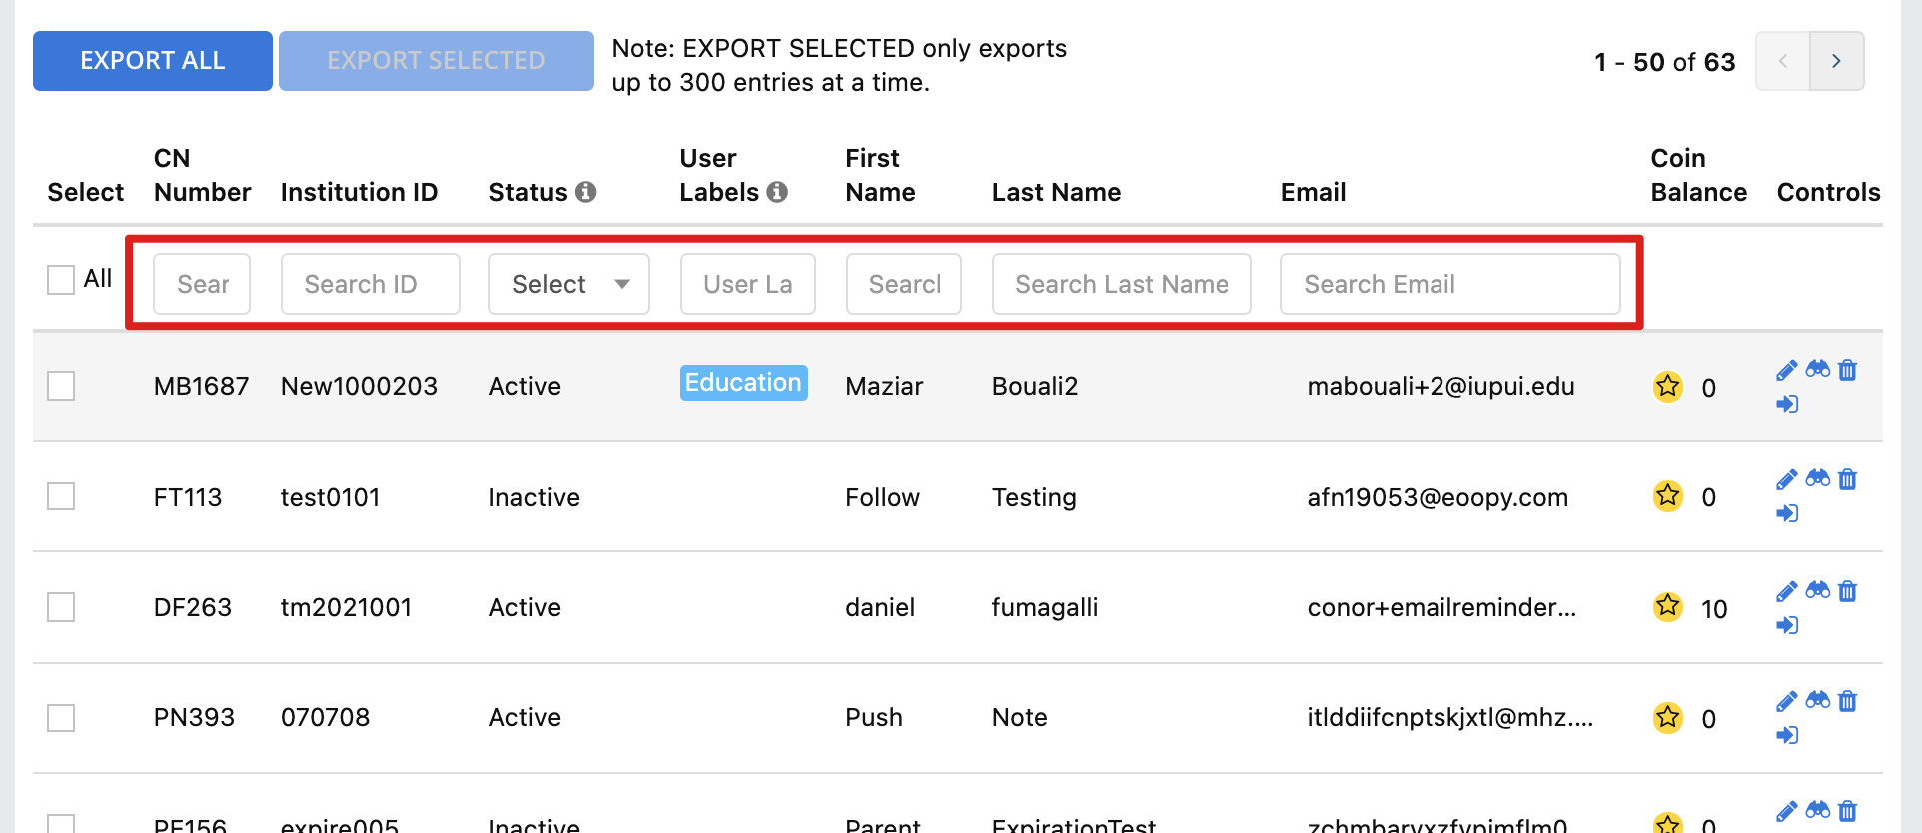The image size is (1922, 833).
Task: Click last name Bouali2 cell
Action: 1035,386
